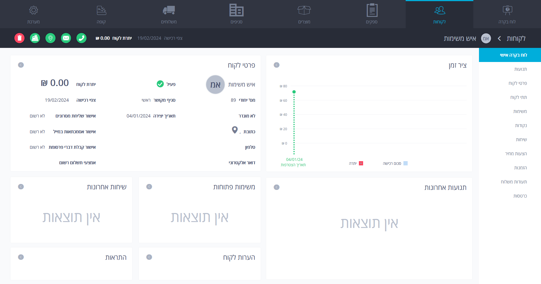Open the green cash register icon
The height and width of the screenshot is (284, 541).
[35, 38]
